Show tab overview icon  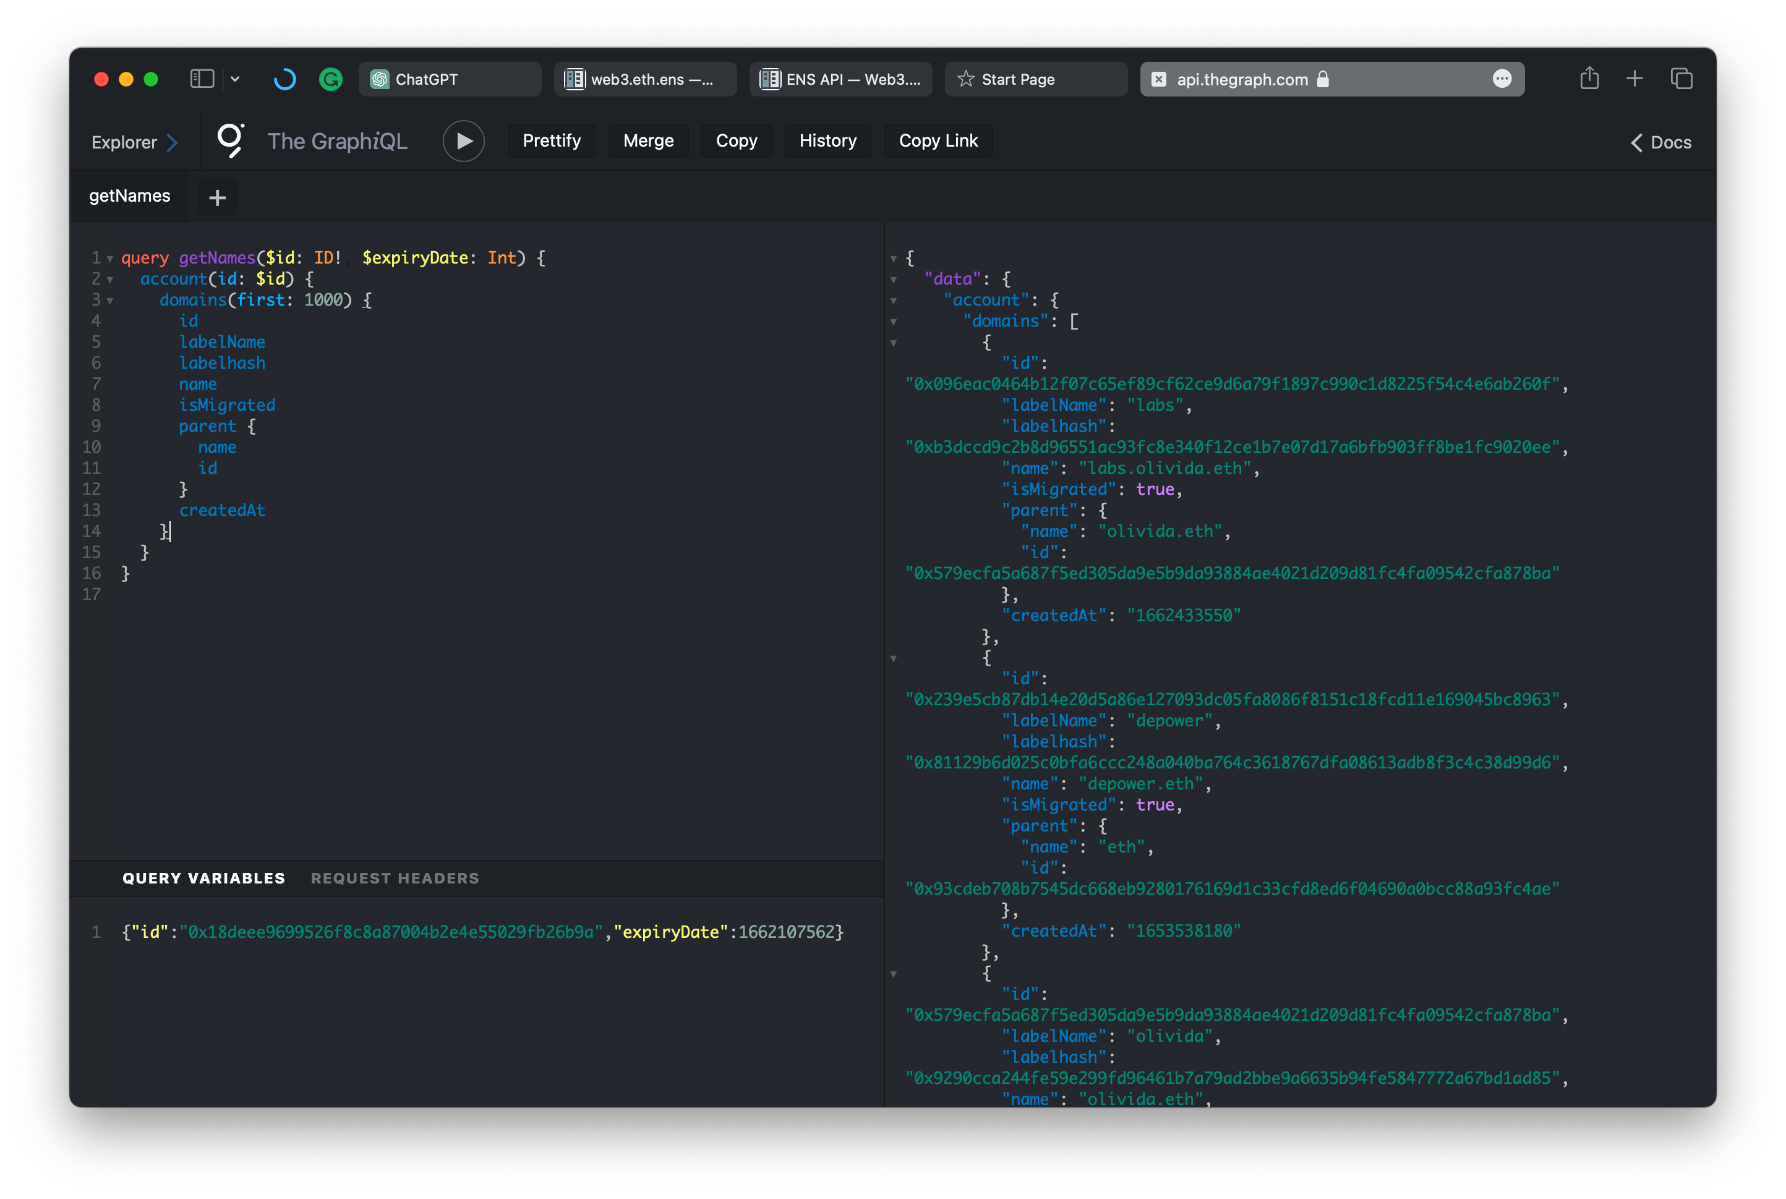coord(1680,78)
